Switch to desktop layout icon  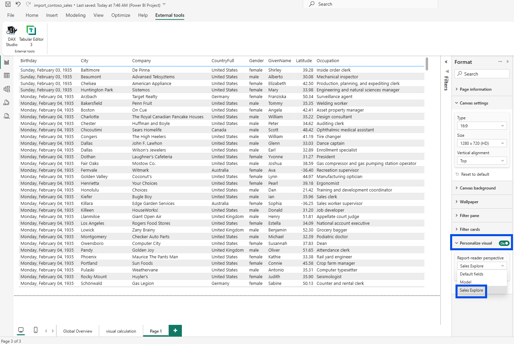click(21, 330)
